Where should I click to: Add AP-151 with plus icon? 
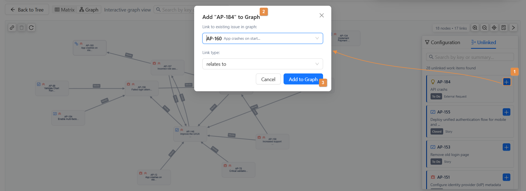(x=507, y=177)
